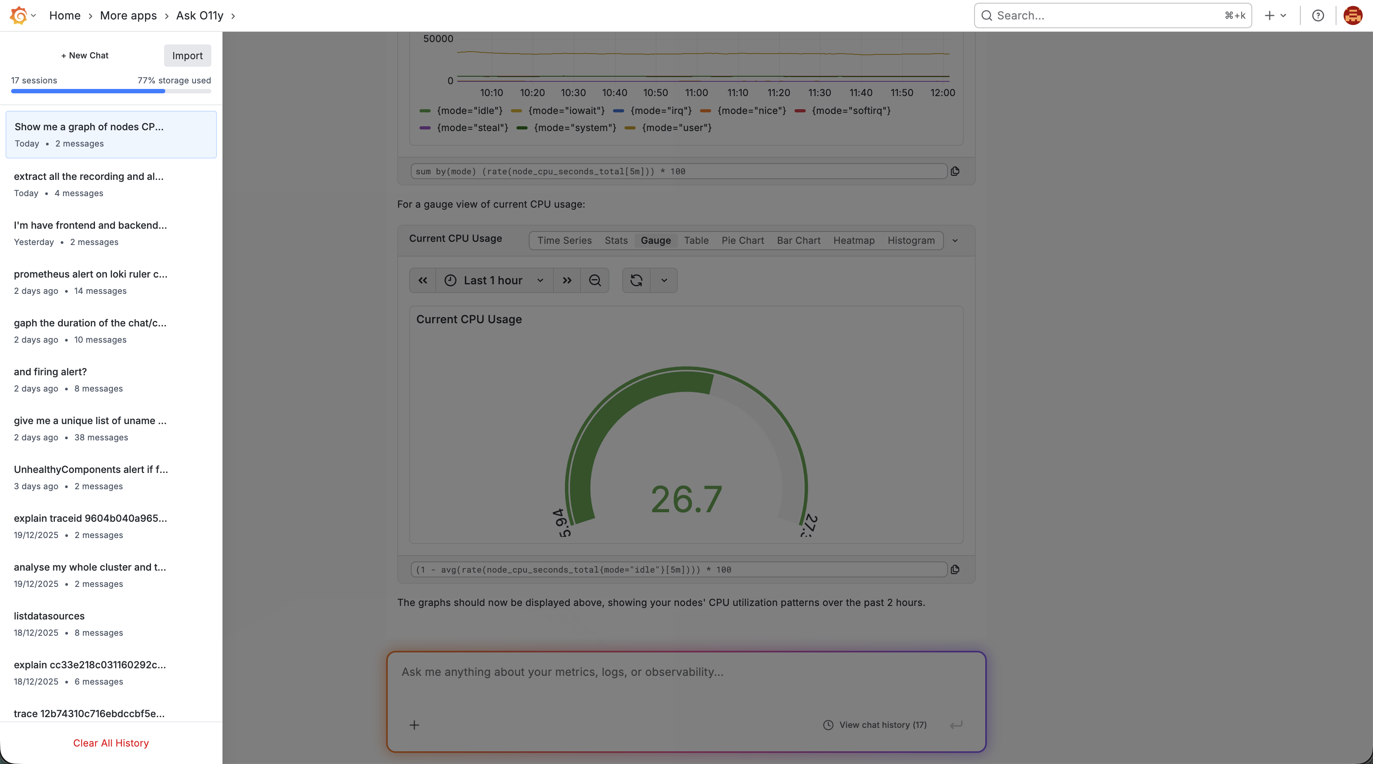The width and height of the screenshot is (1373, 764).
Task: Copy the idle CPU gauge query
Action: point(955,569)
